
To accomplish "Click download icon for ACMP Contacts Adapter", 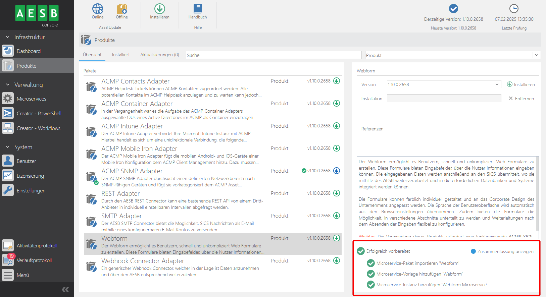I will pyautogui.click(x=337, y=81).
